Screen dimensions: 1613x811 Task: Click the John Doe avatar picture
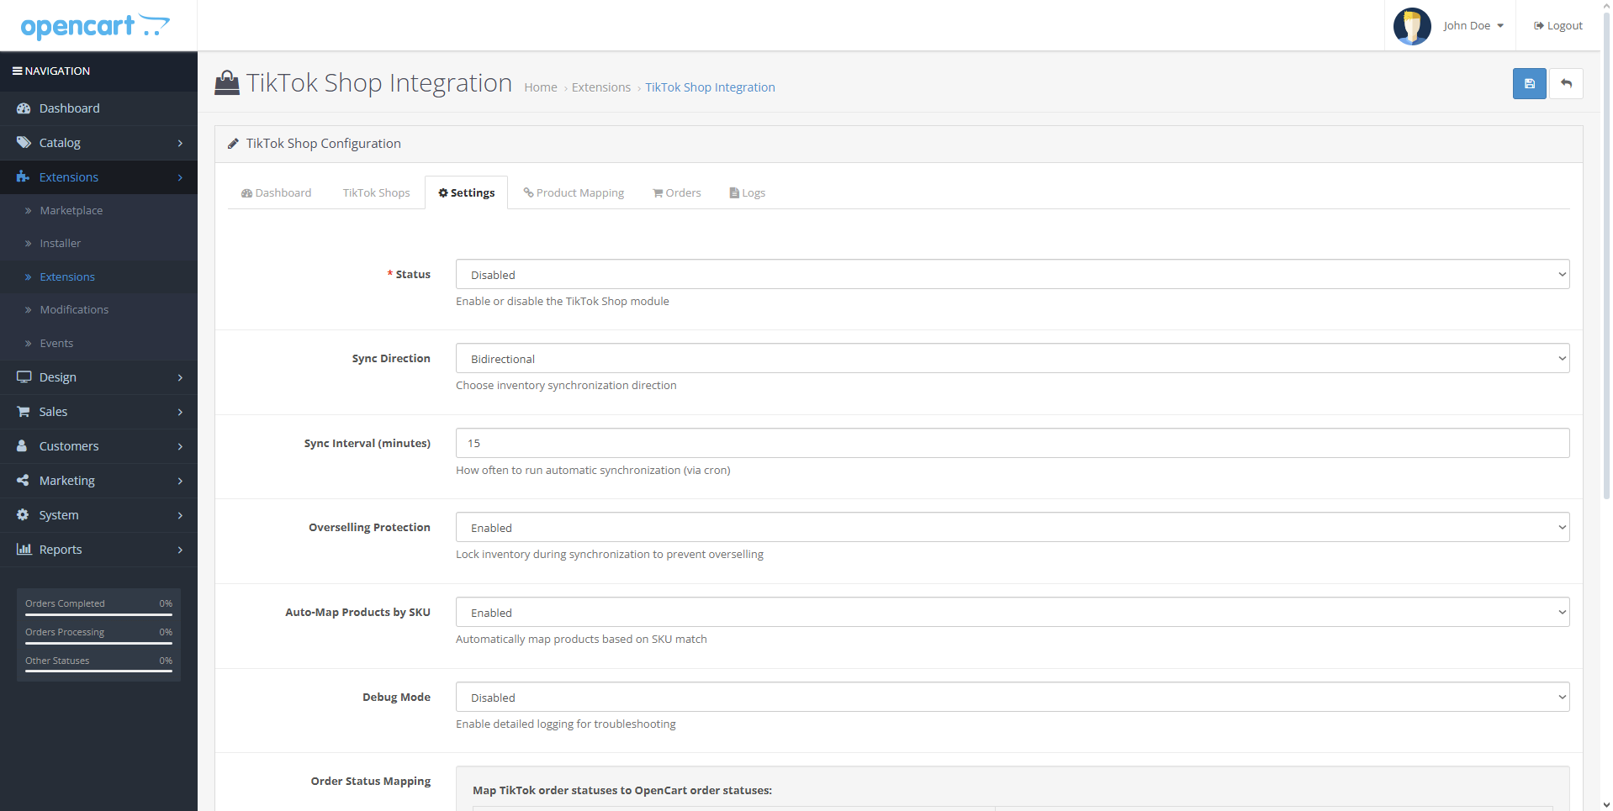click(x=1412, y=26)
